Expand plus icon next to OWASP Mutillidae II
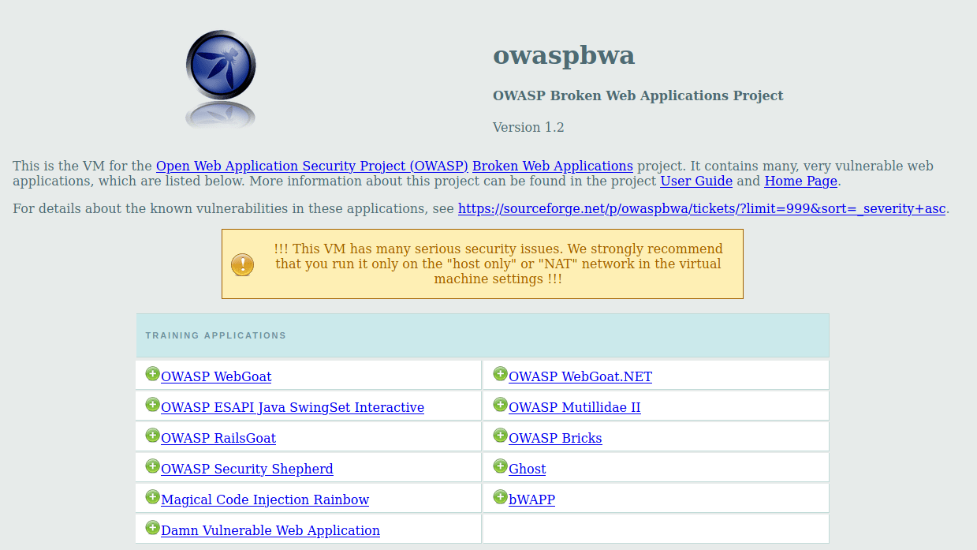The width and height of the screenshot is (977, 550). pyautogui.click(x=500, y=405)
